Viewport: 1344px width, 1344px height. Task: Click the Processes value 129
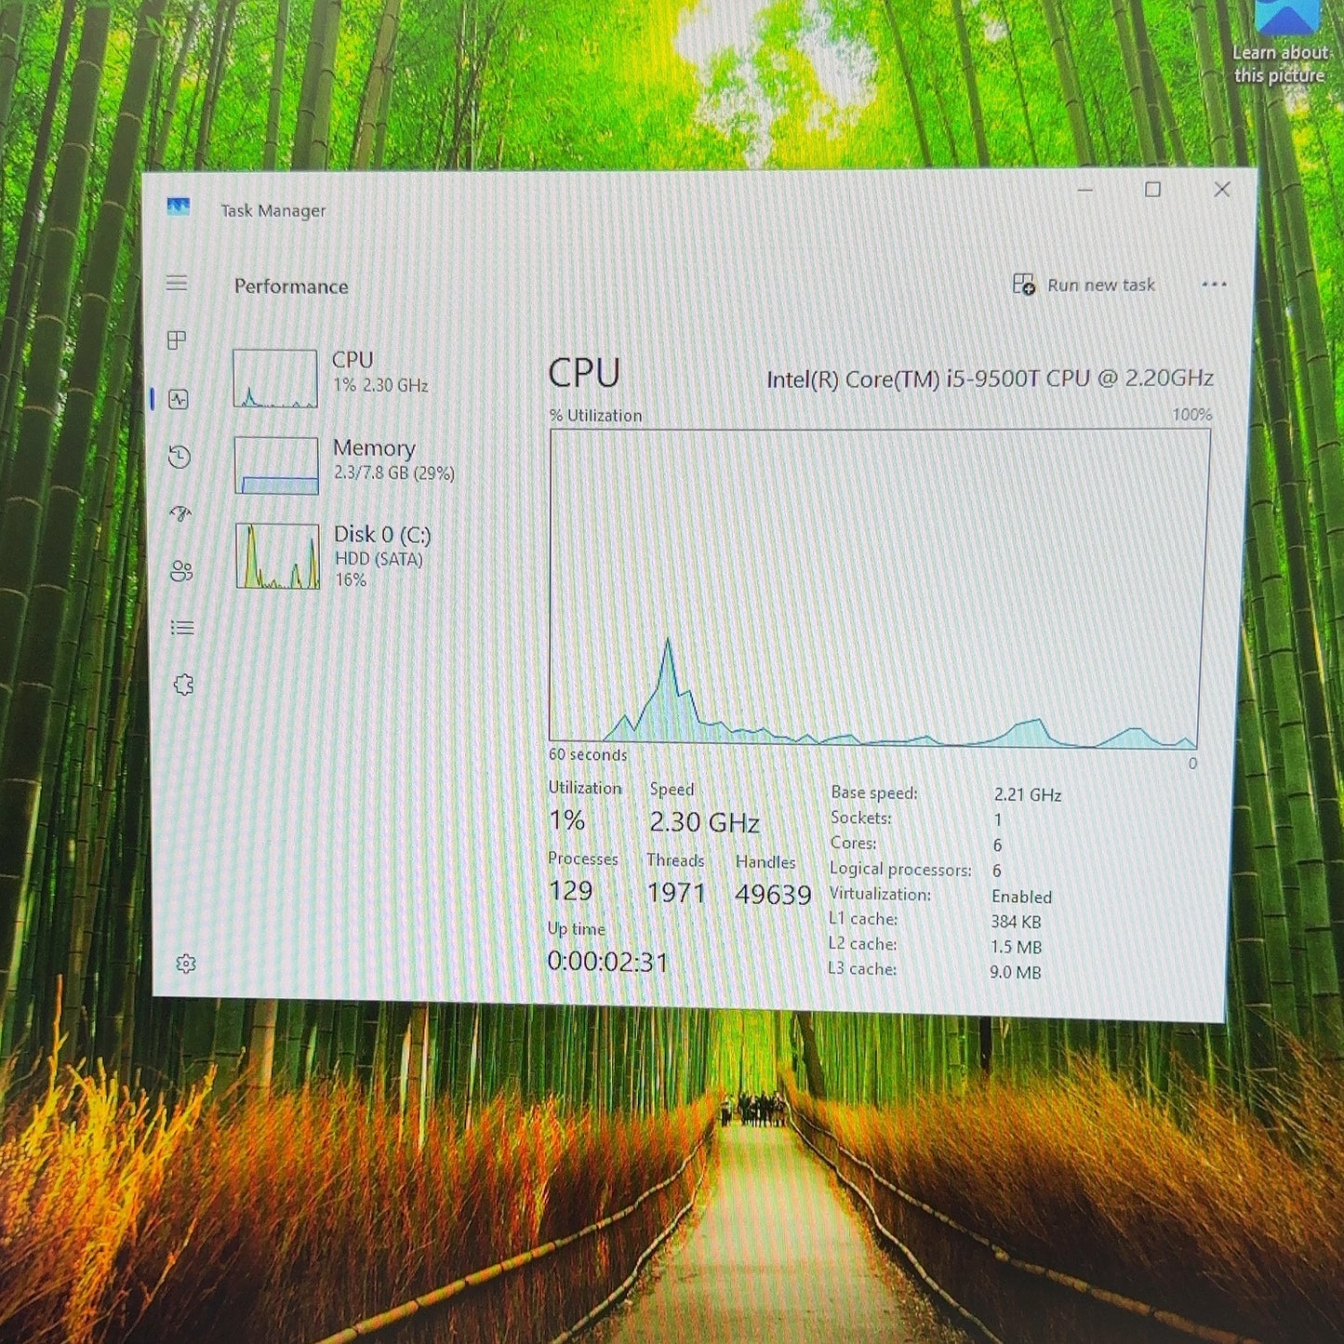point(570,891)
